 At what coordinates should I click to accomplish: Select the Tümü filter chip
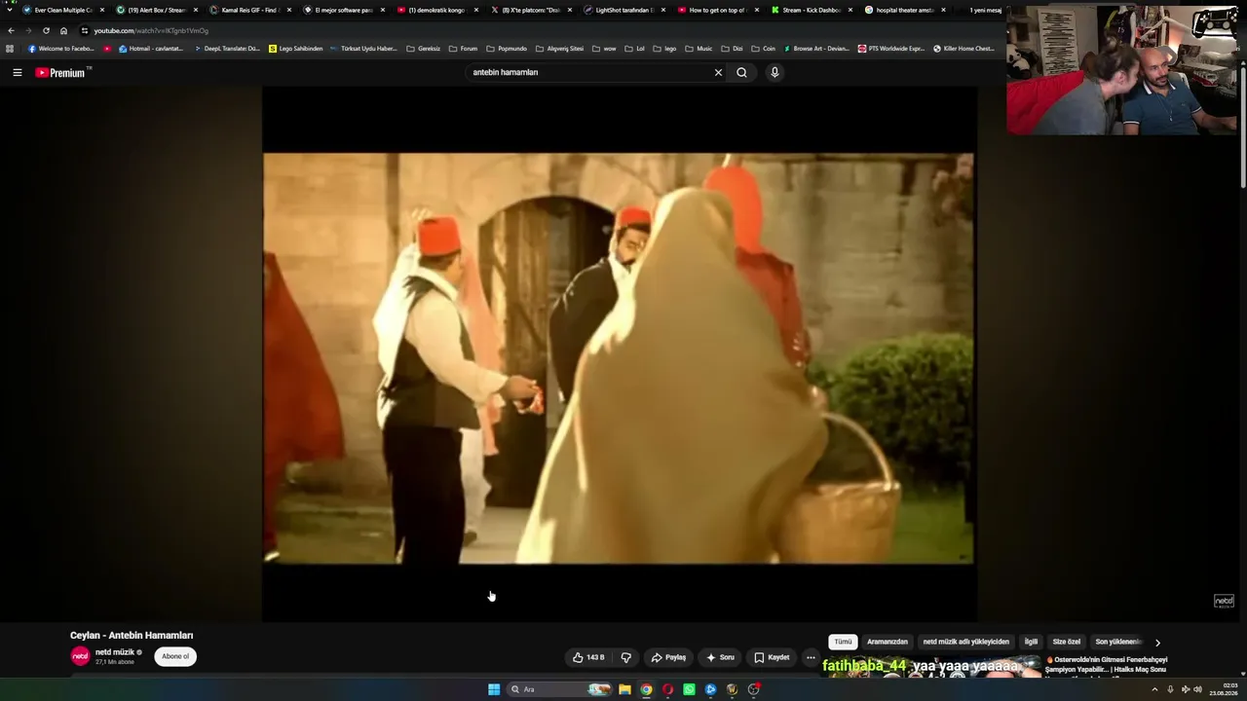[843, 642]
